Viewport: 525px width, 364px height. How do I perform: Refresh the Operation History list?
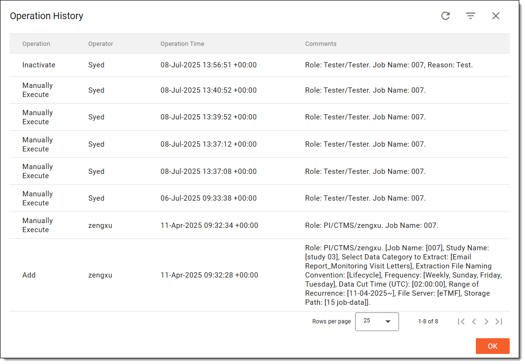445,16
